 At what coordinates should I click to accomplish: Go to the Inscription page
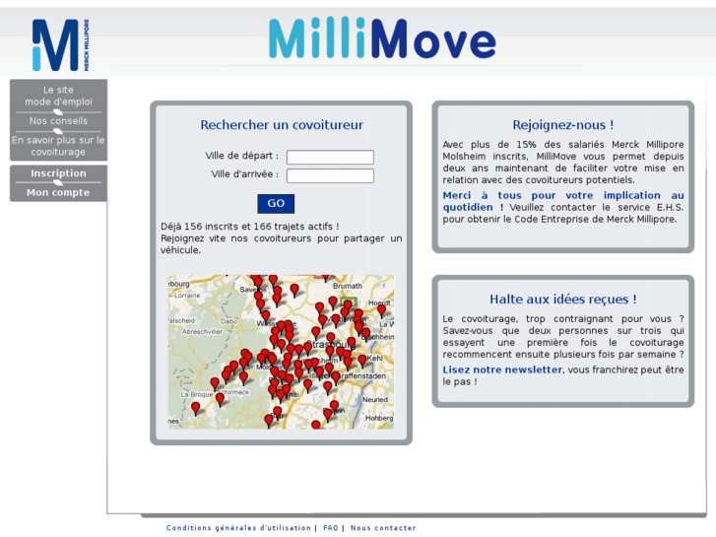[x=58, y=173]
